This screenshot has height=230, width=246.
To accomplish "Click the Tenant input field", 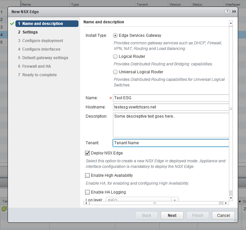I will pos(171,143).
